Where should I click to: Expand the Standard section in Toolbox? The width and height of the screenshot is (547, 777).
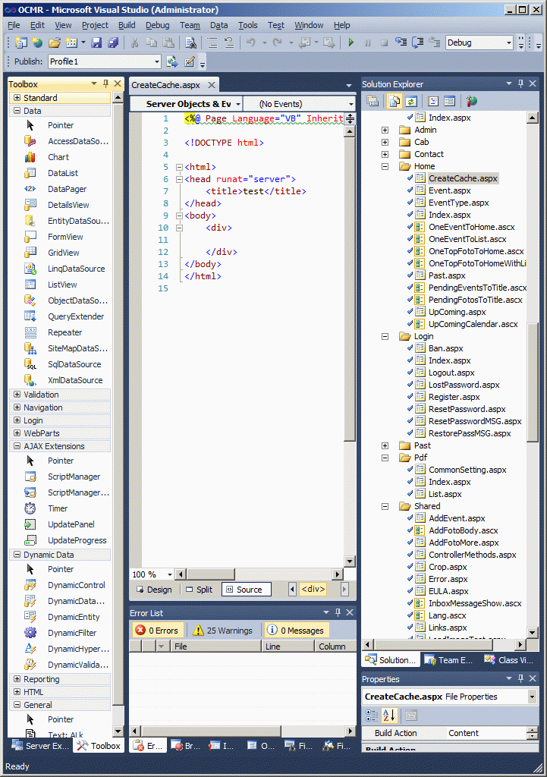(17, 98)
